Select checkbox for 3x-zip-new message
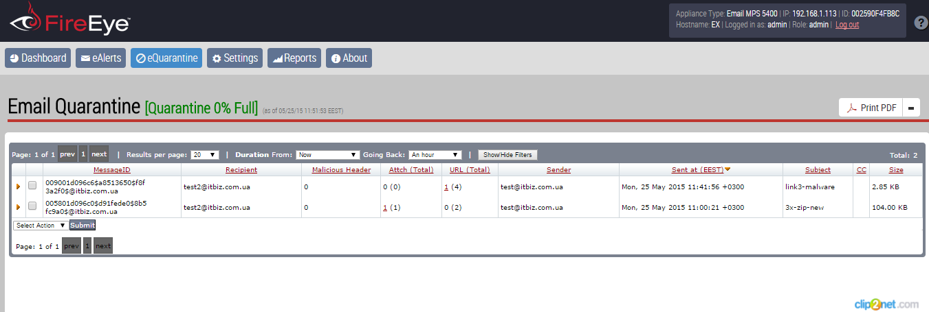The image size is (929, 312). pos(32,206)
